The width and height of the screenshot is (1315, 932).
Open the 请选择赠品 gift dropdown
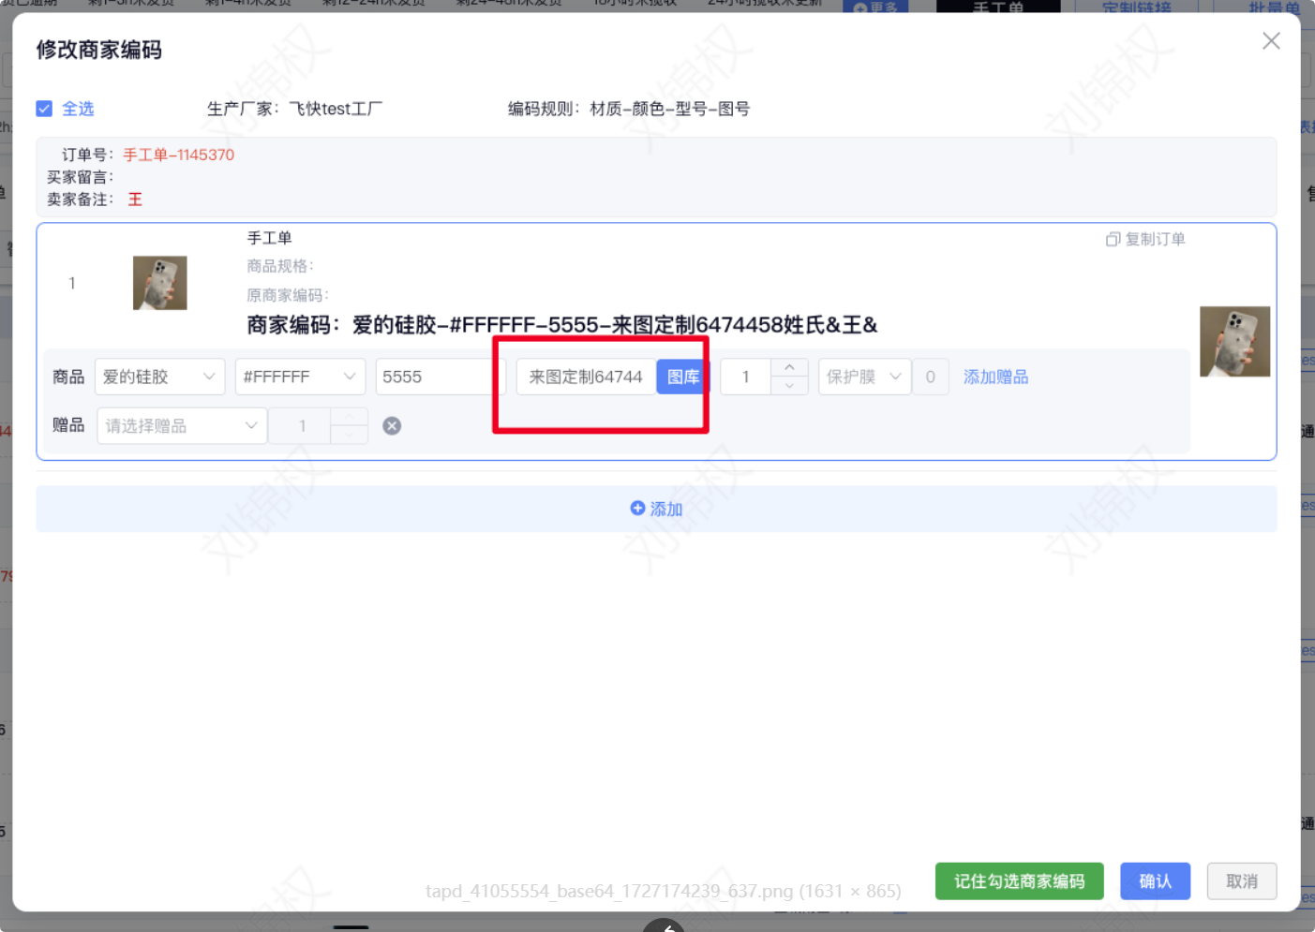pyautogui.click(x=182, y=425)
